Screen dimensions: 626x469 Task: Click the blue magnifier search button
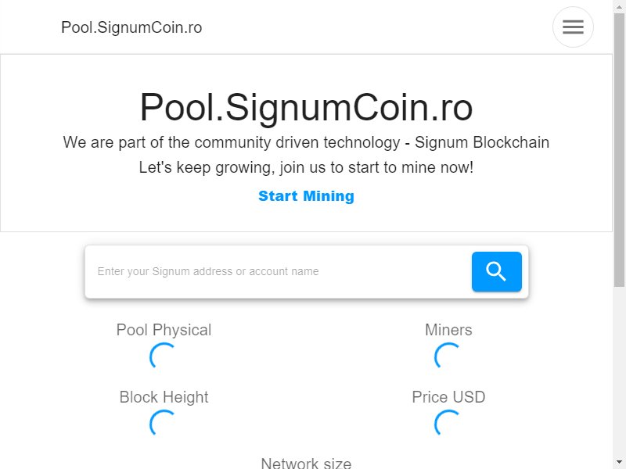(x=496, y=271)
